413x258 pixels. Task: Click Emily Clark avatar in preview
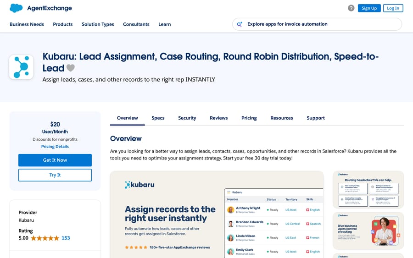point(231,252)
